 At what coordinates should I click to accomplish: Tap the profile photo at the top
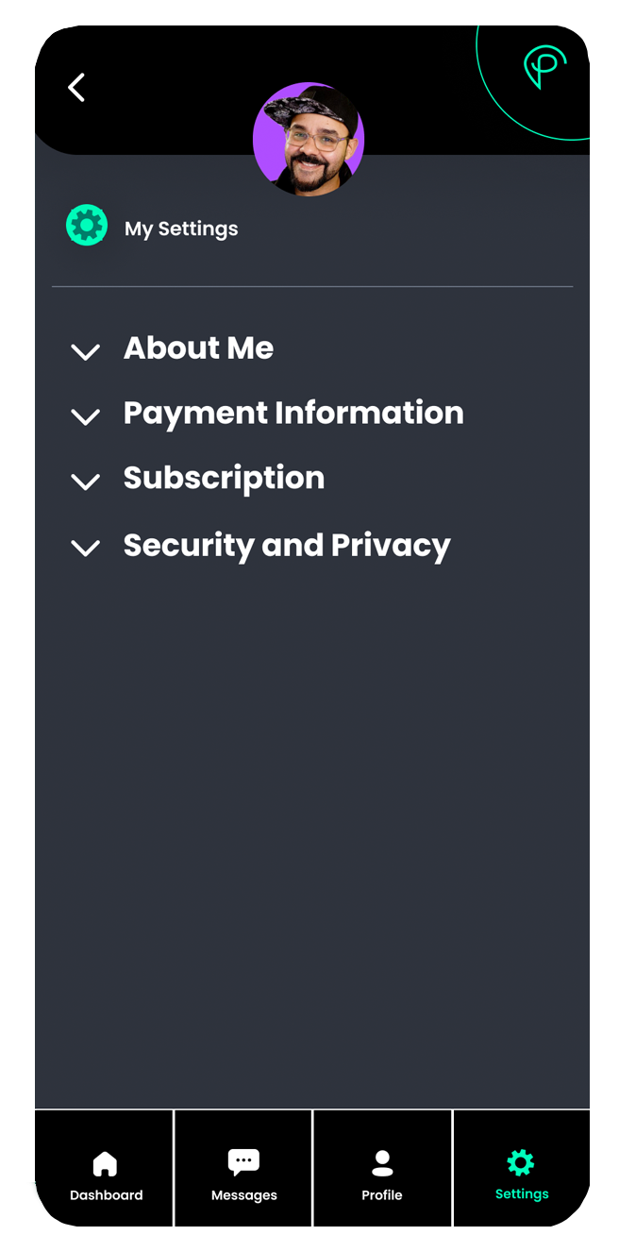[309, 139]
